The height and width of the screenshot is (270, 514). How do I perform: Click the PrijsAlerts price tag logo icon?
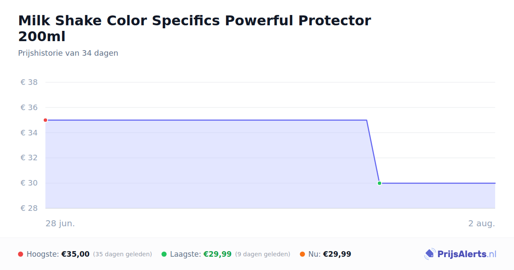[430, 254]
